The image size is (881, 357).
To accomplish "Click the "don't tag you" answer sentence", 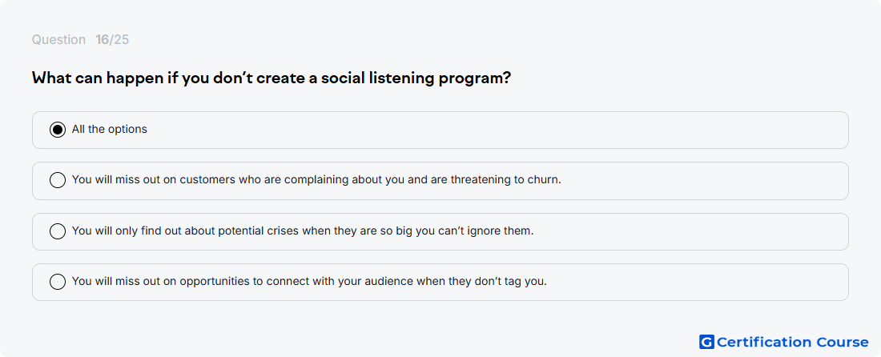I will tap(309, 281).
